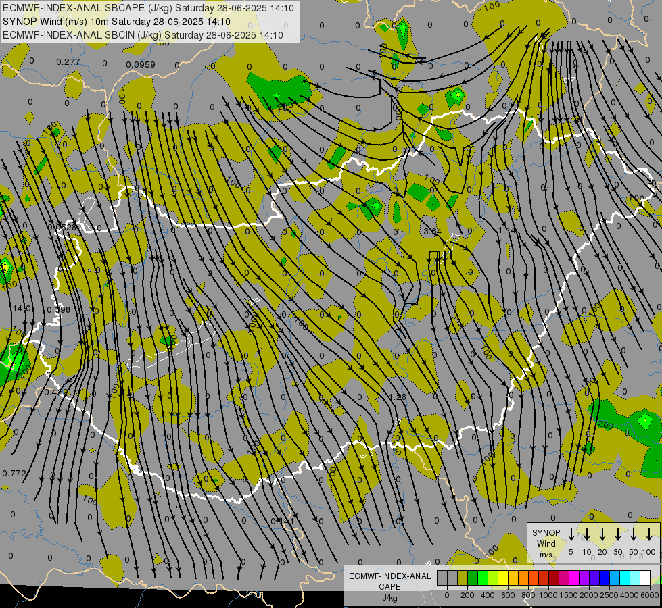
Task: Pick the dark green CAPE legend swatch
Action: [x=473, y=578]
